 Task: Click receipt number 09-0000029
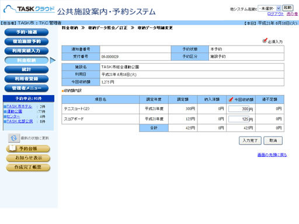coord(110,57)
